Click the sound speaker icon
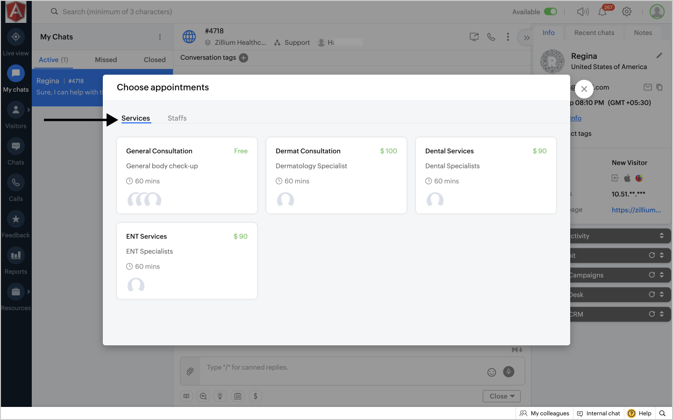This screenshot has height=420, width=673. [x=582, y=12]
